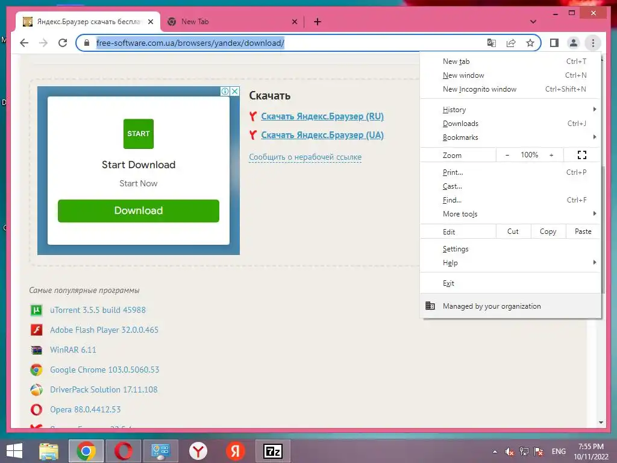617x463 pixels.
Task: Open uTorrent 3.5.5 build 45988 link
Action: (98, 310)
